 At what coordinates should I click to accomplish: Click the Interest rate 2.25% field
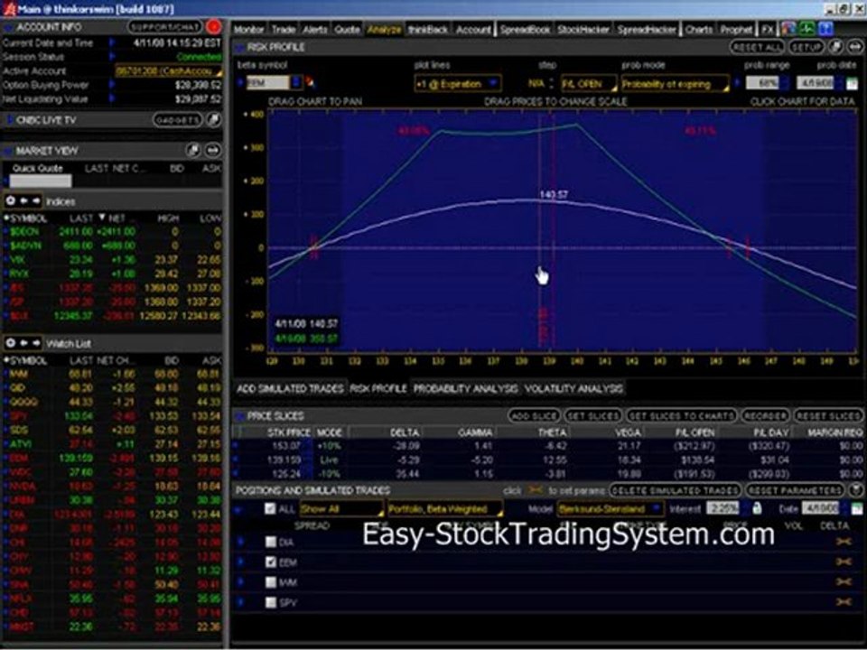[x=723, y=508]
